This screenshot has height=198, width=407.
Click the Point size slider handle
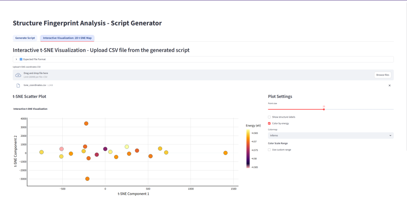(324, 109)
